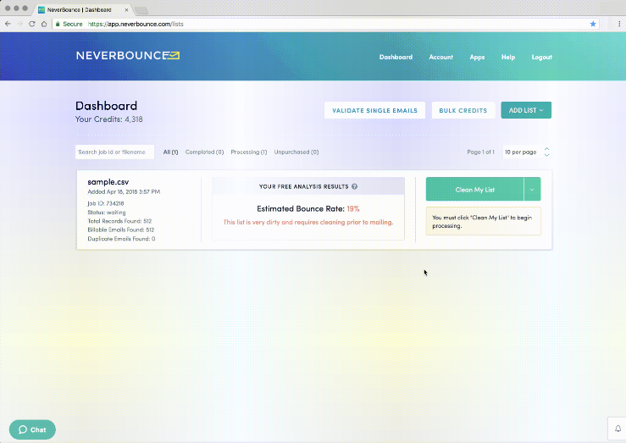
Task: Open the Dashboard nav link
Action: point(396,57)
